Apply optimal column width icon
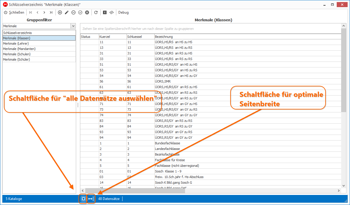Screen dimensions: 350x205 pos(91,199)
